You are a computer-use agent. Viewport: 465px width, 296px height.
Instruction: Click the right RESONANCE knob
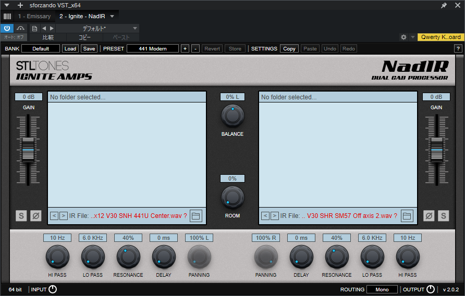coord(337,256)
